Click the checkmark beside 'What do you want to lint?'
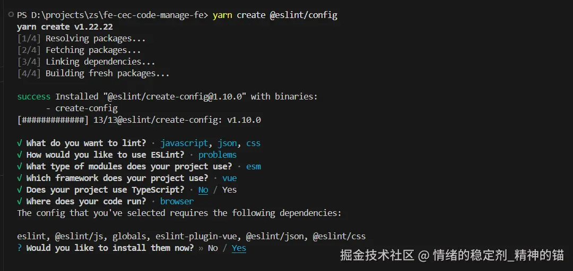The width and height of the screenshot is (573, 271). (20, 143)
